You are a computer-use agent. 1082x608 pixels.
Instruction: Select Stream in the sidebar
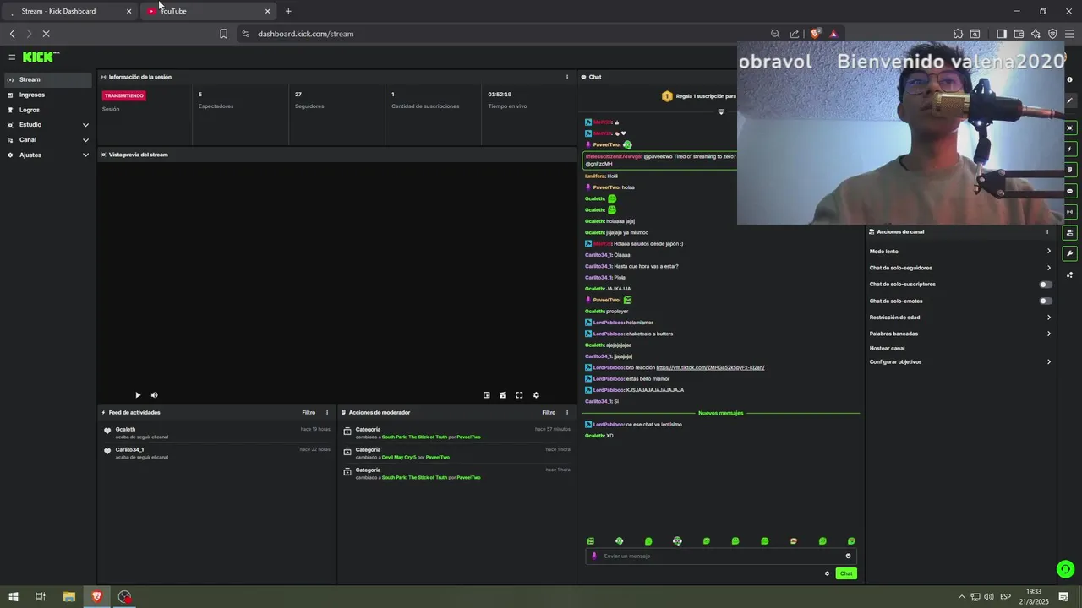pyautogui.click(x=48, y=79)
